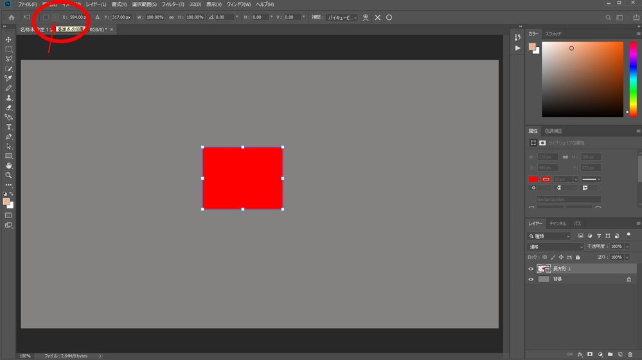Open the interpolation 補間 dropdown

pyautogui.click(x=342, y=17)
